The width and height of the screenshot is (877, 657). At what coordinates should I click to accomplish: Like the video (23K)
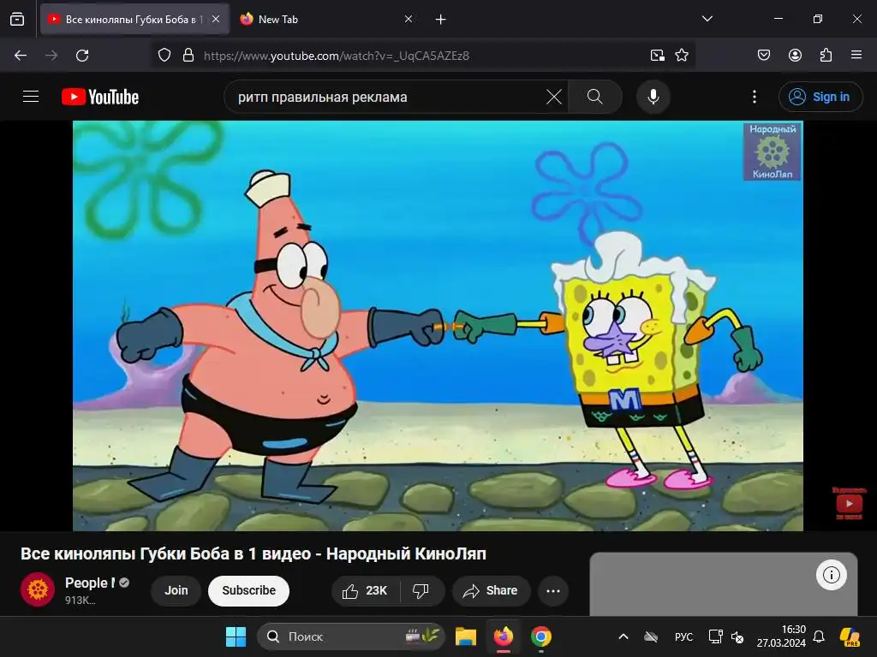pos(365,590)
